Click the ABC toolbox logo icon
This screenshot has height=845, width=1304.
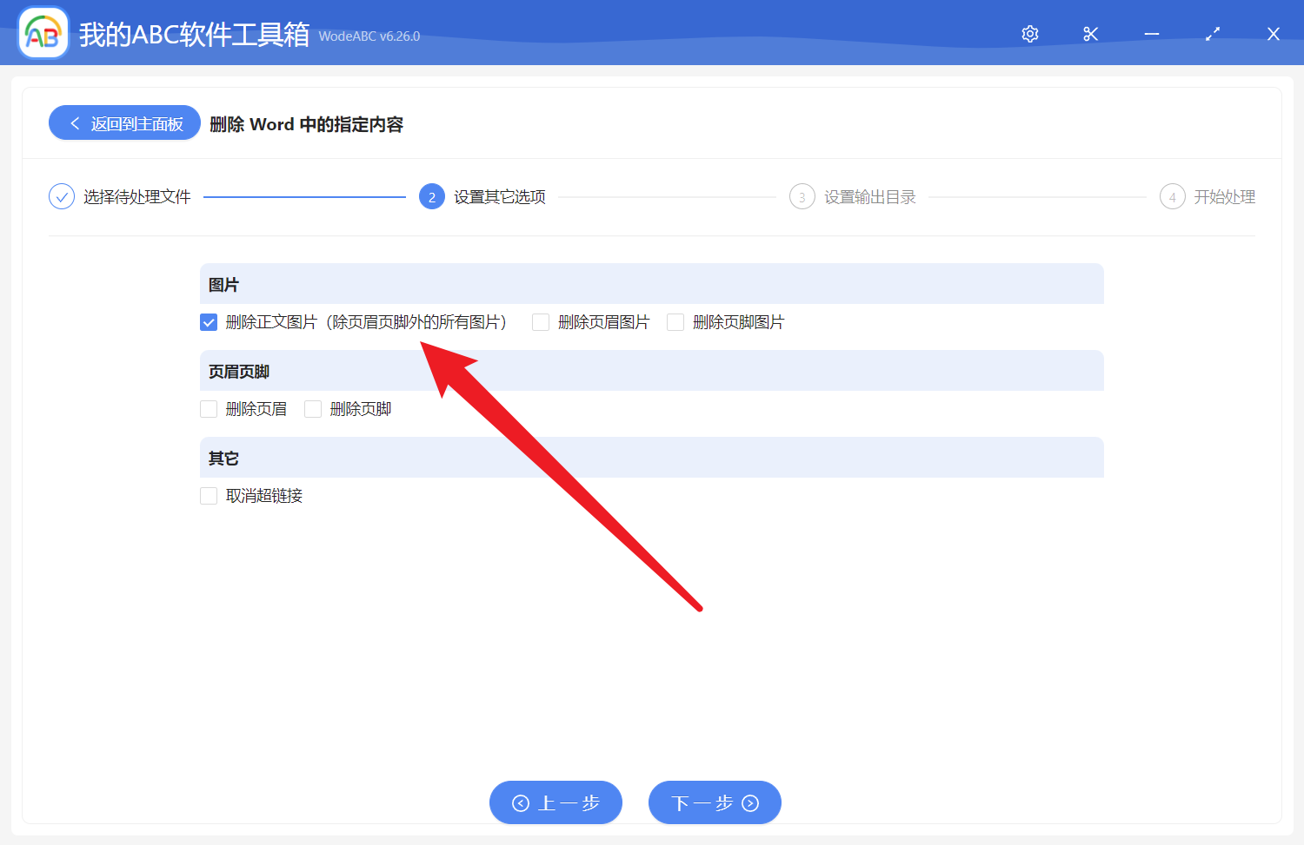pyautogui.click(x=43, y=32)
